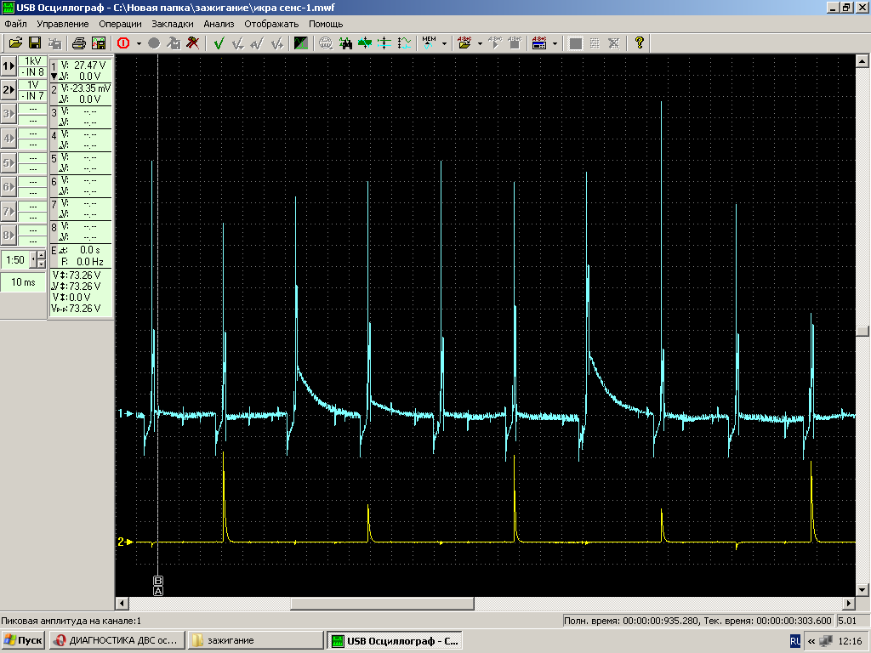Expand dropdown arrow beside the MEM icon
871x653 pixels.
pos(444,43)
